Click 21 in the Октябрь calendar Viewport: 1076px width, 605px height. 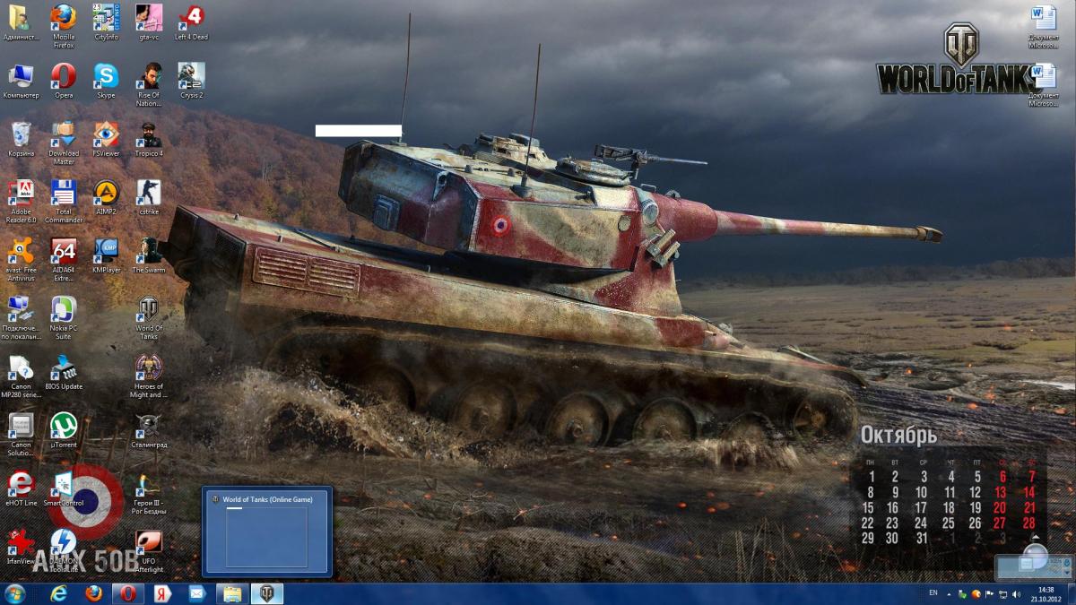1029,507
